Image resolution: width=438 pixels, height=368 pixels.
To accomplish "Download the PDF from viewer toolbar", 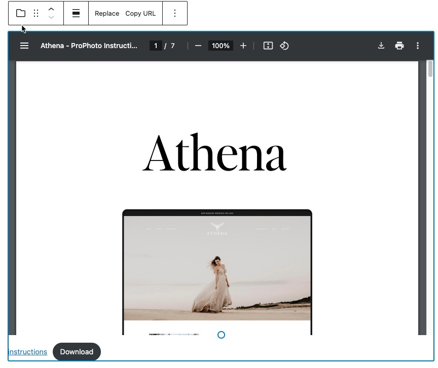I will pyautogui.click(x=381, y=46).
